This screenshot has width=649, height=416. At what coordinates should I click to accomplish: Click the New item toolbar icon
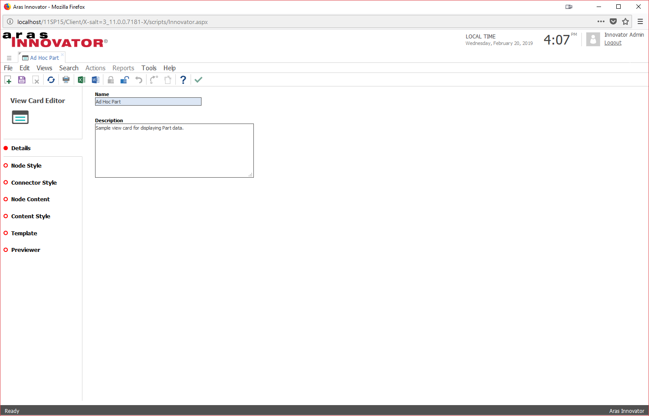click(8, 80)
